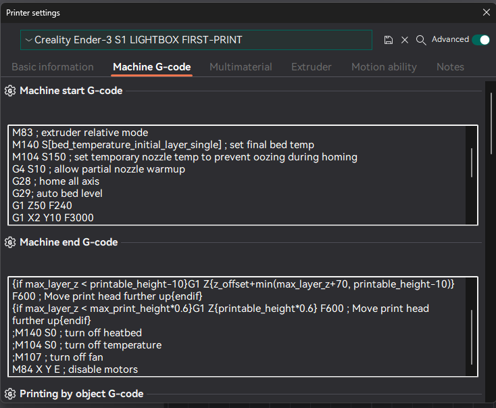Close the Printer settings window
Viewport: 496px width, 408px height.
486,12
